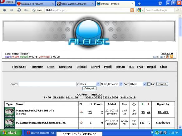
Task: Open page range 3351 - 3400
Action: click(110, 97)
